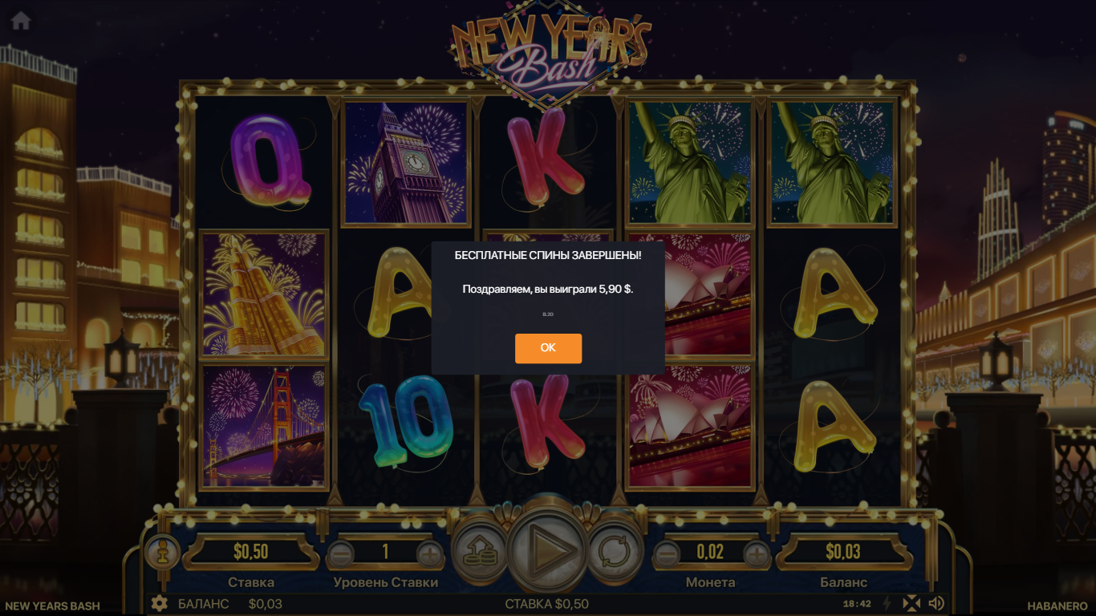
Task: Start the spin with the play button
Action: 548,550
